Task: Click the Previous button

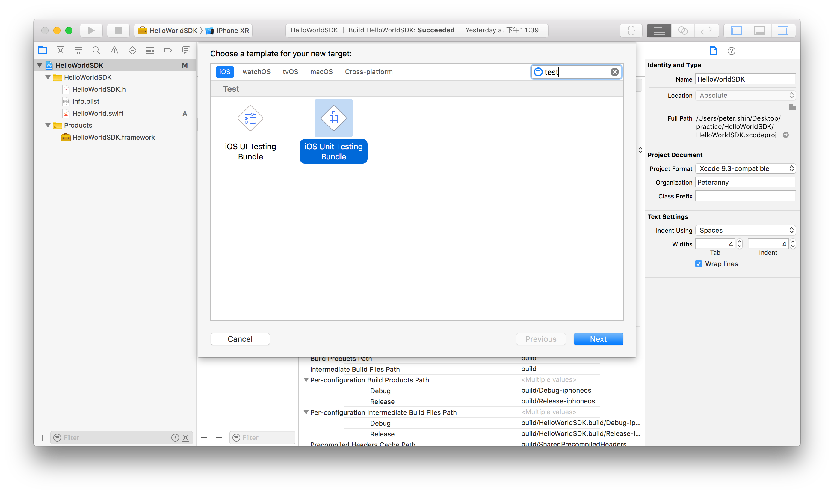Action: pos(541,339)
